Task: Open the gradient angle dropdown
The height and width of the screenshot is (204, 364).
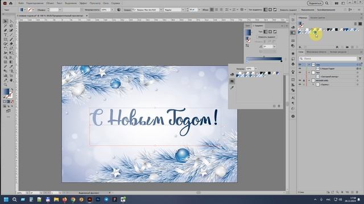Action: pos(274,46)
